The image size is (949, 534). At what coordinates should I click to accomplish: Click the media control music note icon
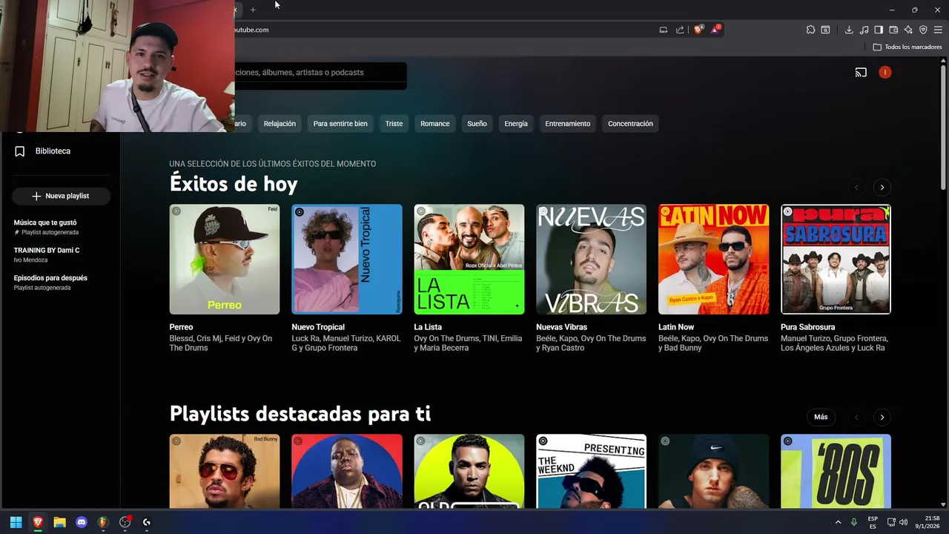coord(864,30)
